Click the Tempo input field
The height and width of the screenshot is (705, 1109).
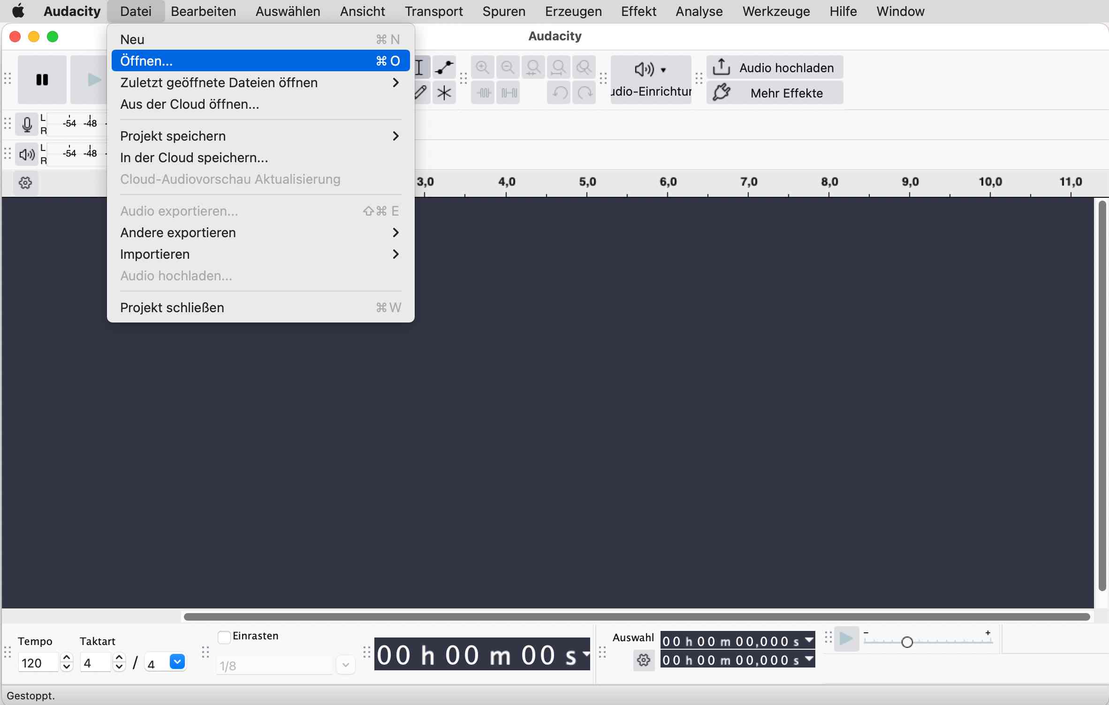[38, 663]
